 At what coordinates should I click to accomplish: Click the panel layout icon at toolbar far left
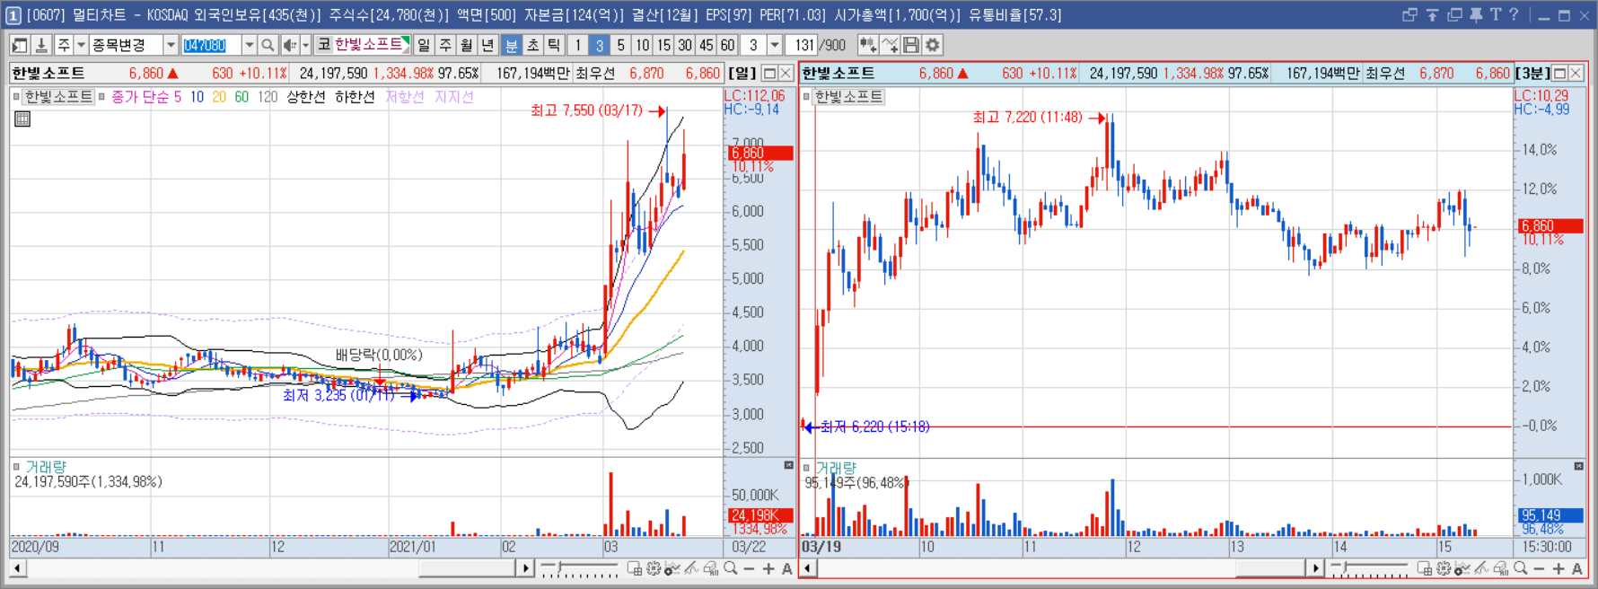pos(20,45)
